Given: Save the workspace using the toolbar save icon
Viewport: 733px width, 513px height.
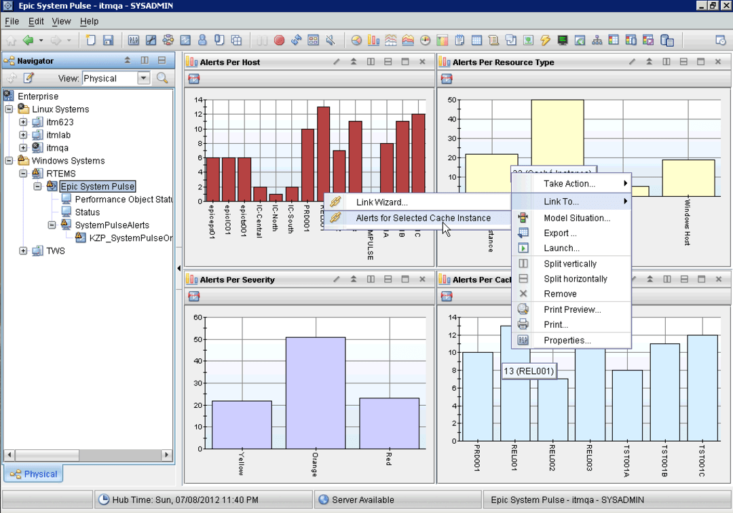Looking at the screenshot, I should pyautogui.click(x=109, y=40).
